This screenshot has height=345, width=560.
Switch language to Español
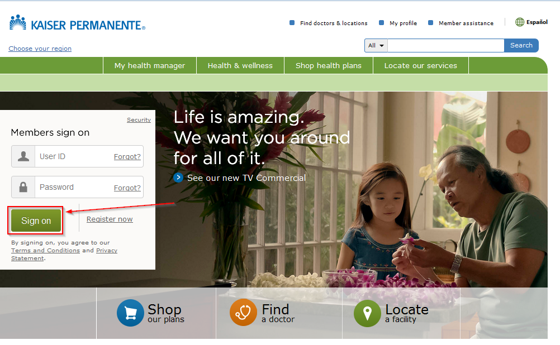537,22
